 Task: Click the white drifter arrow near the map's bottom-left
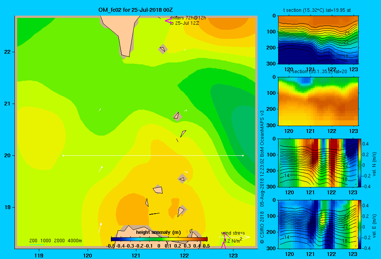tap(100, 228)
